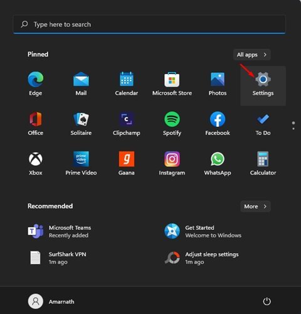Image resolution: width=301 pixels, height=314 pixels.
Task: Open the Solitaire game
Action: point(81,119)
